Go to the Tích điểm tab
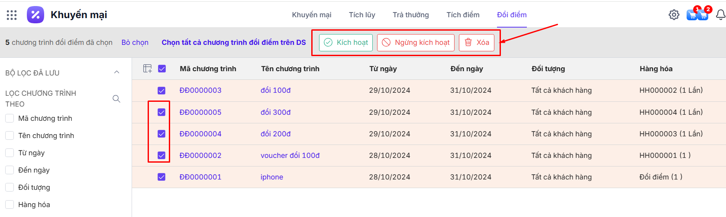 pos(463,15)
